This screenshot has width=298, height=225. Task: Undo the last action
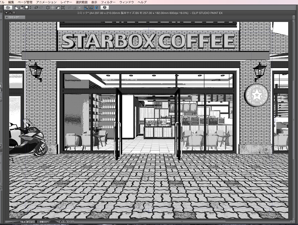click(x=36, y=8)
